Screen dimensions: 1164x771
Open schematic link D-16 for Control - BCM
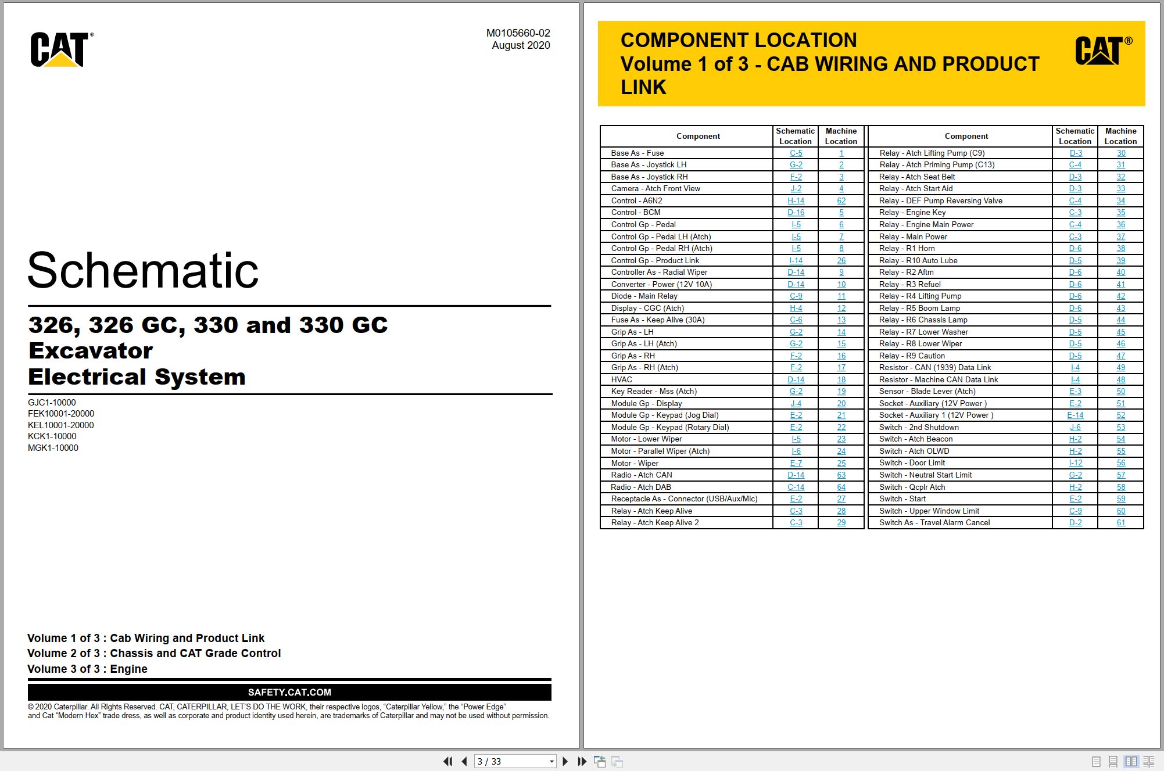796,213
